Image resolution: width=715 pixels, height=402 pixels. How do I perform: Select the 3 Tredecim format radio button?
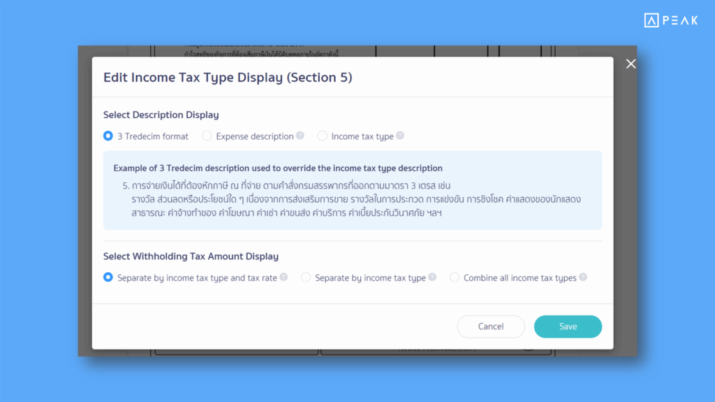108,136
